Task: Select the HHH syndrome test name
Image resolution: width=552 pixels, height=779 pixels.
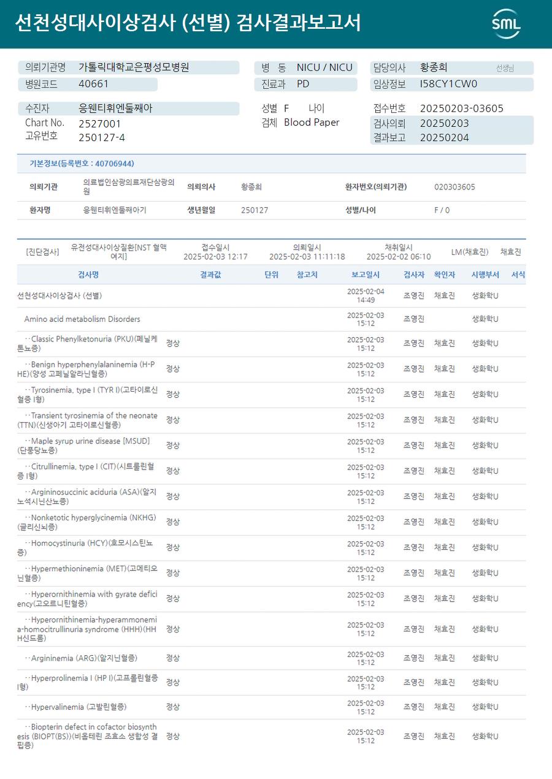Action: click(87, 629)
